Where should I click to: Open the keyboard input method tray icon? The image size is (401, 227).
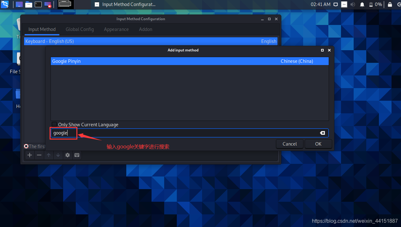[344, 4]
